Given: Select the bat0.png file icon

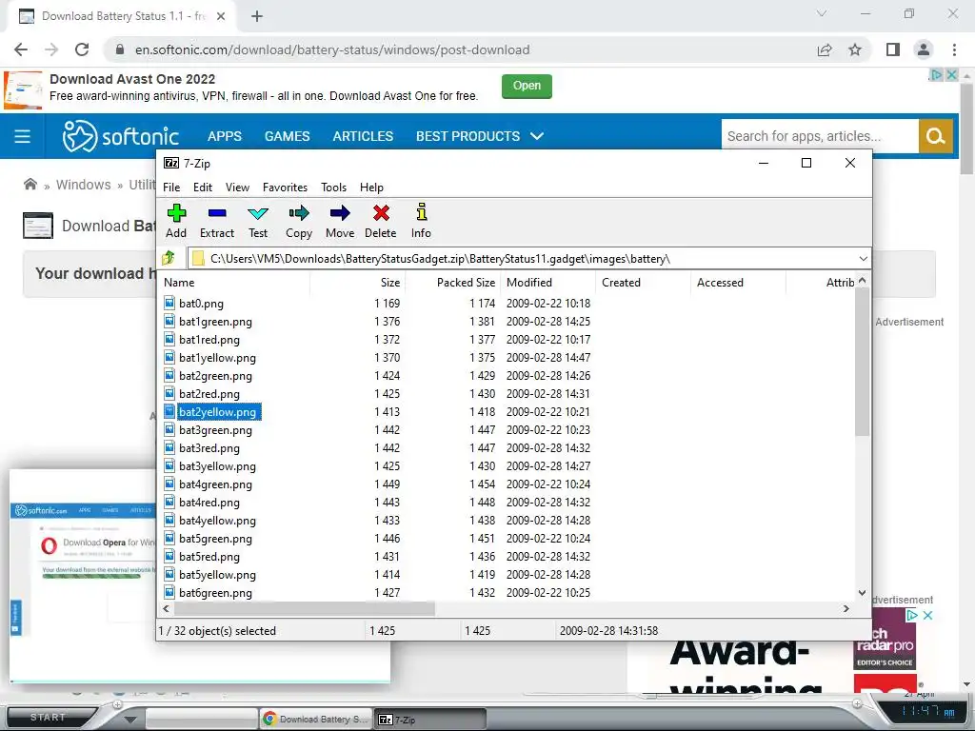Looking at the screenshot, I should [169, 303].
